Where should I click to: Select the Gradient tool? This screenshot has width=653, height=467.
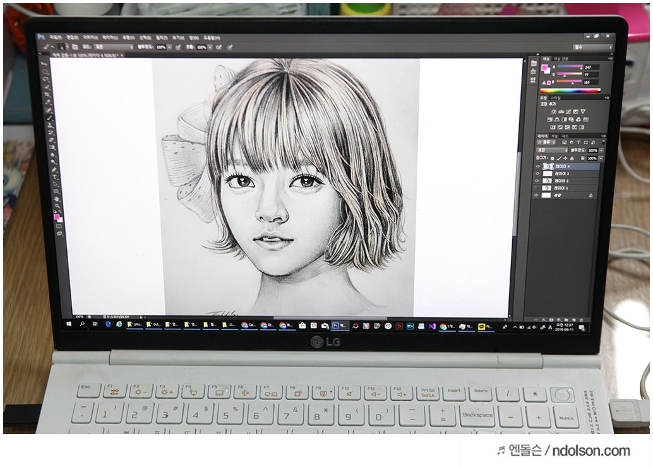52,147
